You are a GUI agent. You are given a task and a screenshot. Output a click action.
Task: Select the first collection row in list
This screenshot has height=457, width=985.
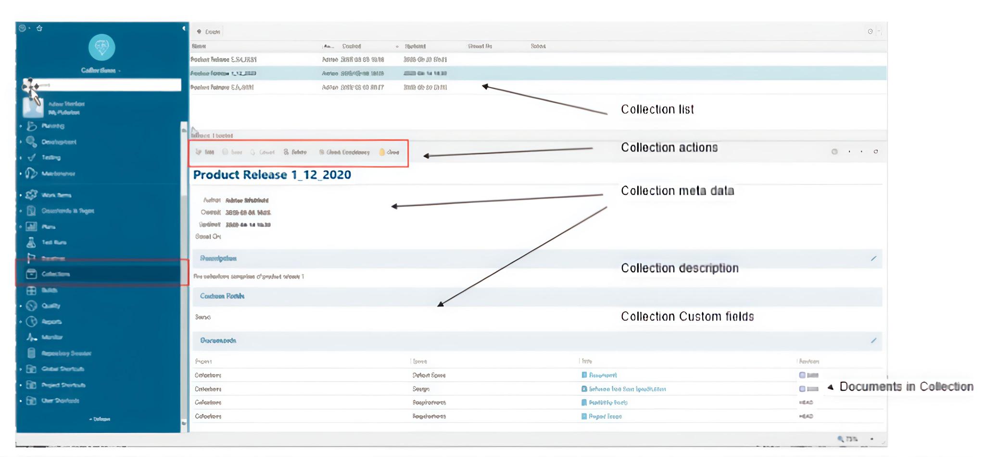[x=538, y=60]
